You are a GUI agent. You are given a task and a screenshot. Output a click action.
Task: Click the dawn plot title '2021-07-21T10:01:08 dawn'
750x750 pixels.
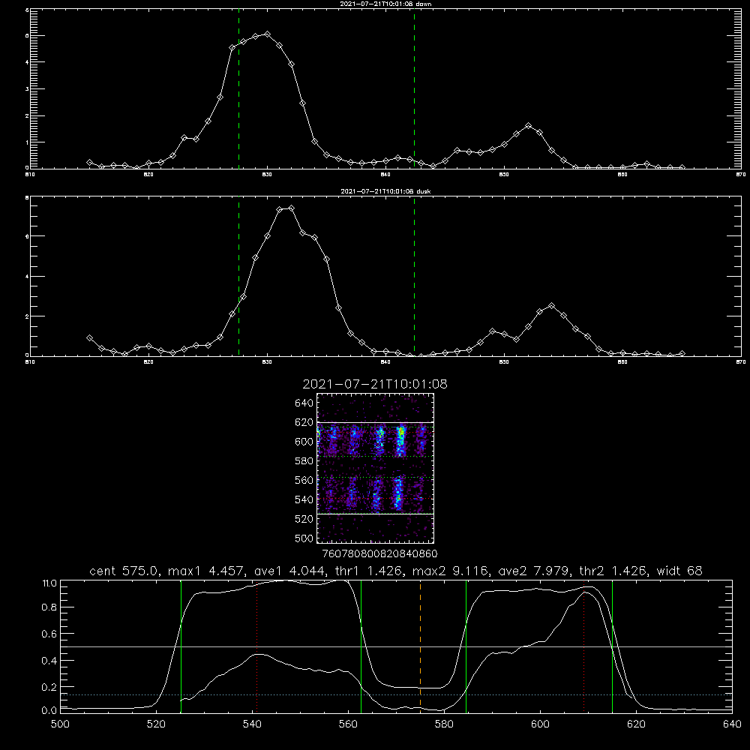click(x=385, y=3)
